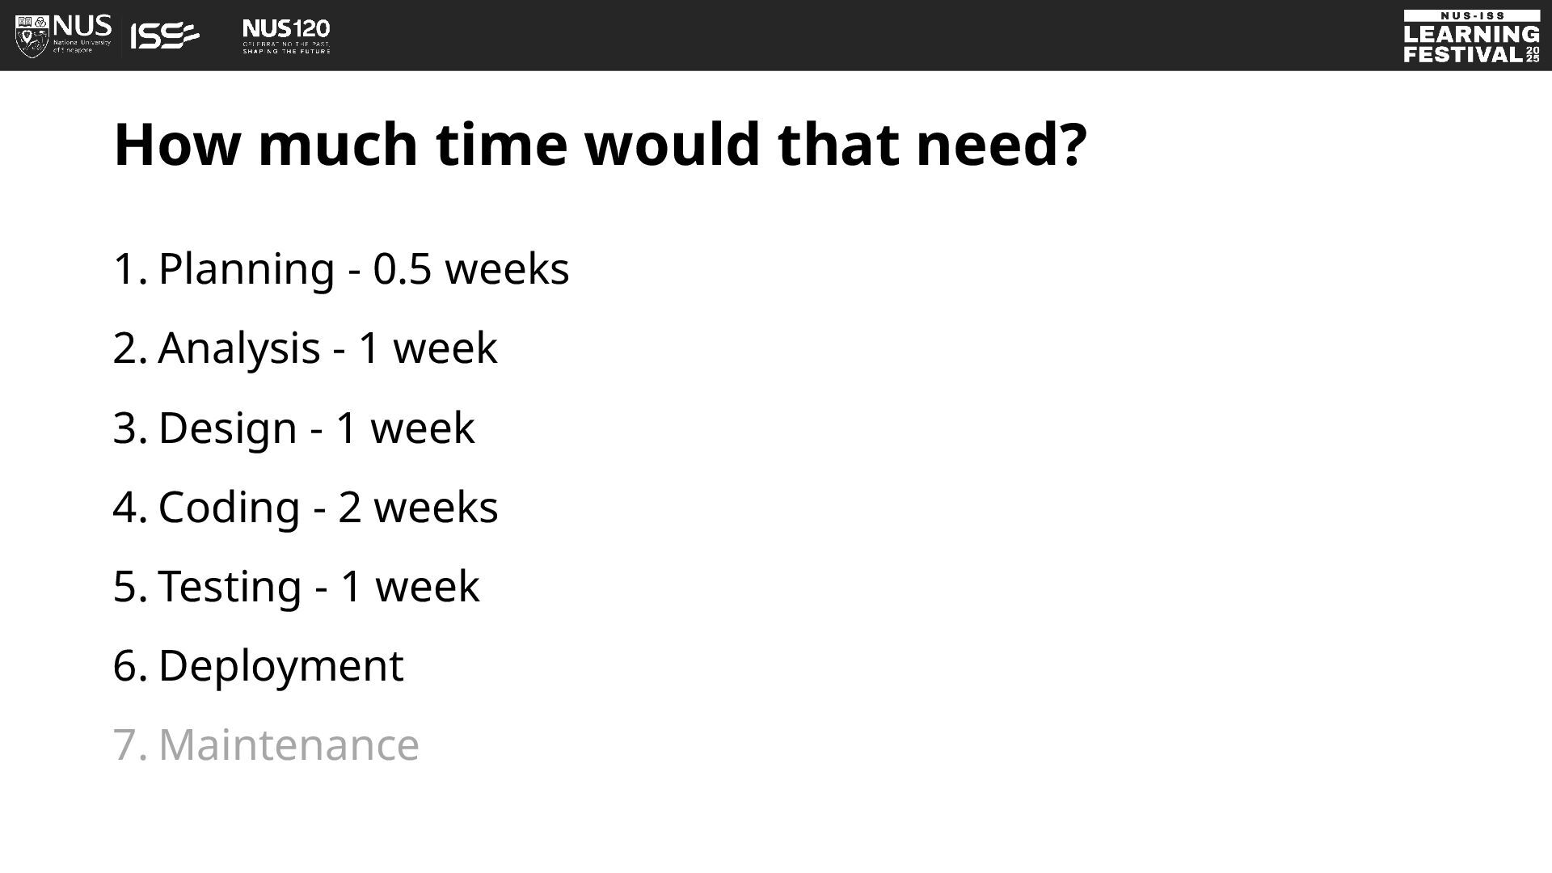Viewport: 1552px width, 873px height.
Task: Click the word 'time' in the title
Action: click(501, 145)
